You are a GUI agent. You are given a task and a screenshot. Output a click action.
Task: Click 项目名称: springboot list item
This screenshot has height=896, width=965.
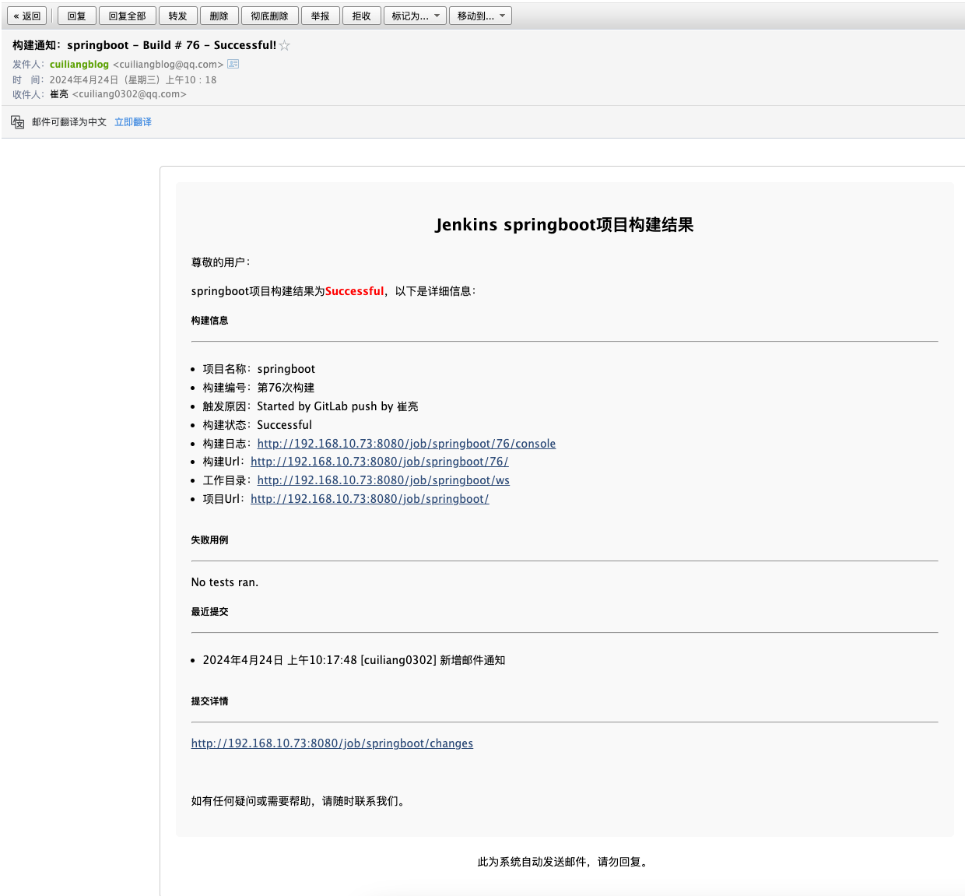[x=259, y=369]
